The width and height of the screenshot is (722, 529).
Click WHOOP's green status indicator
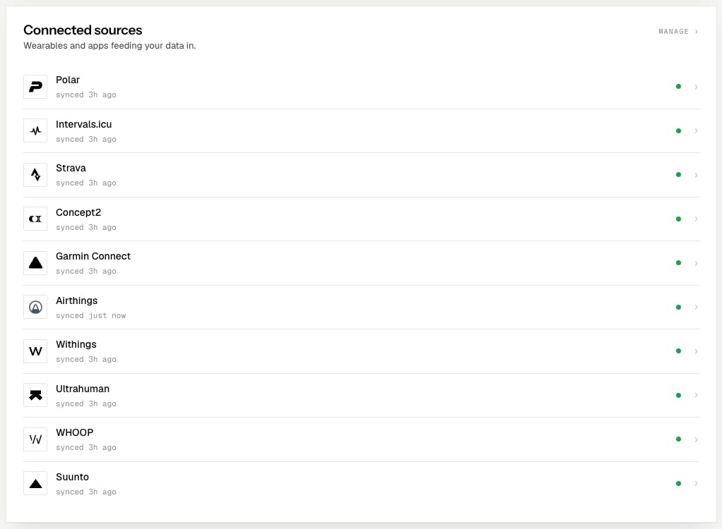[678, 439]
